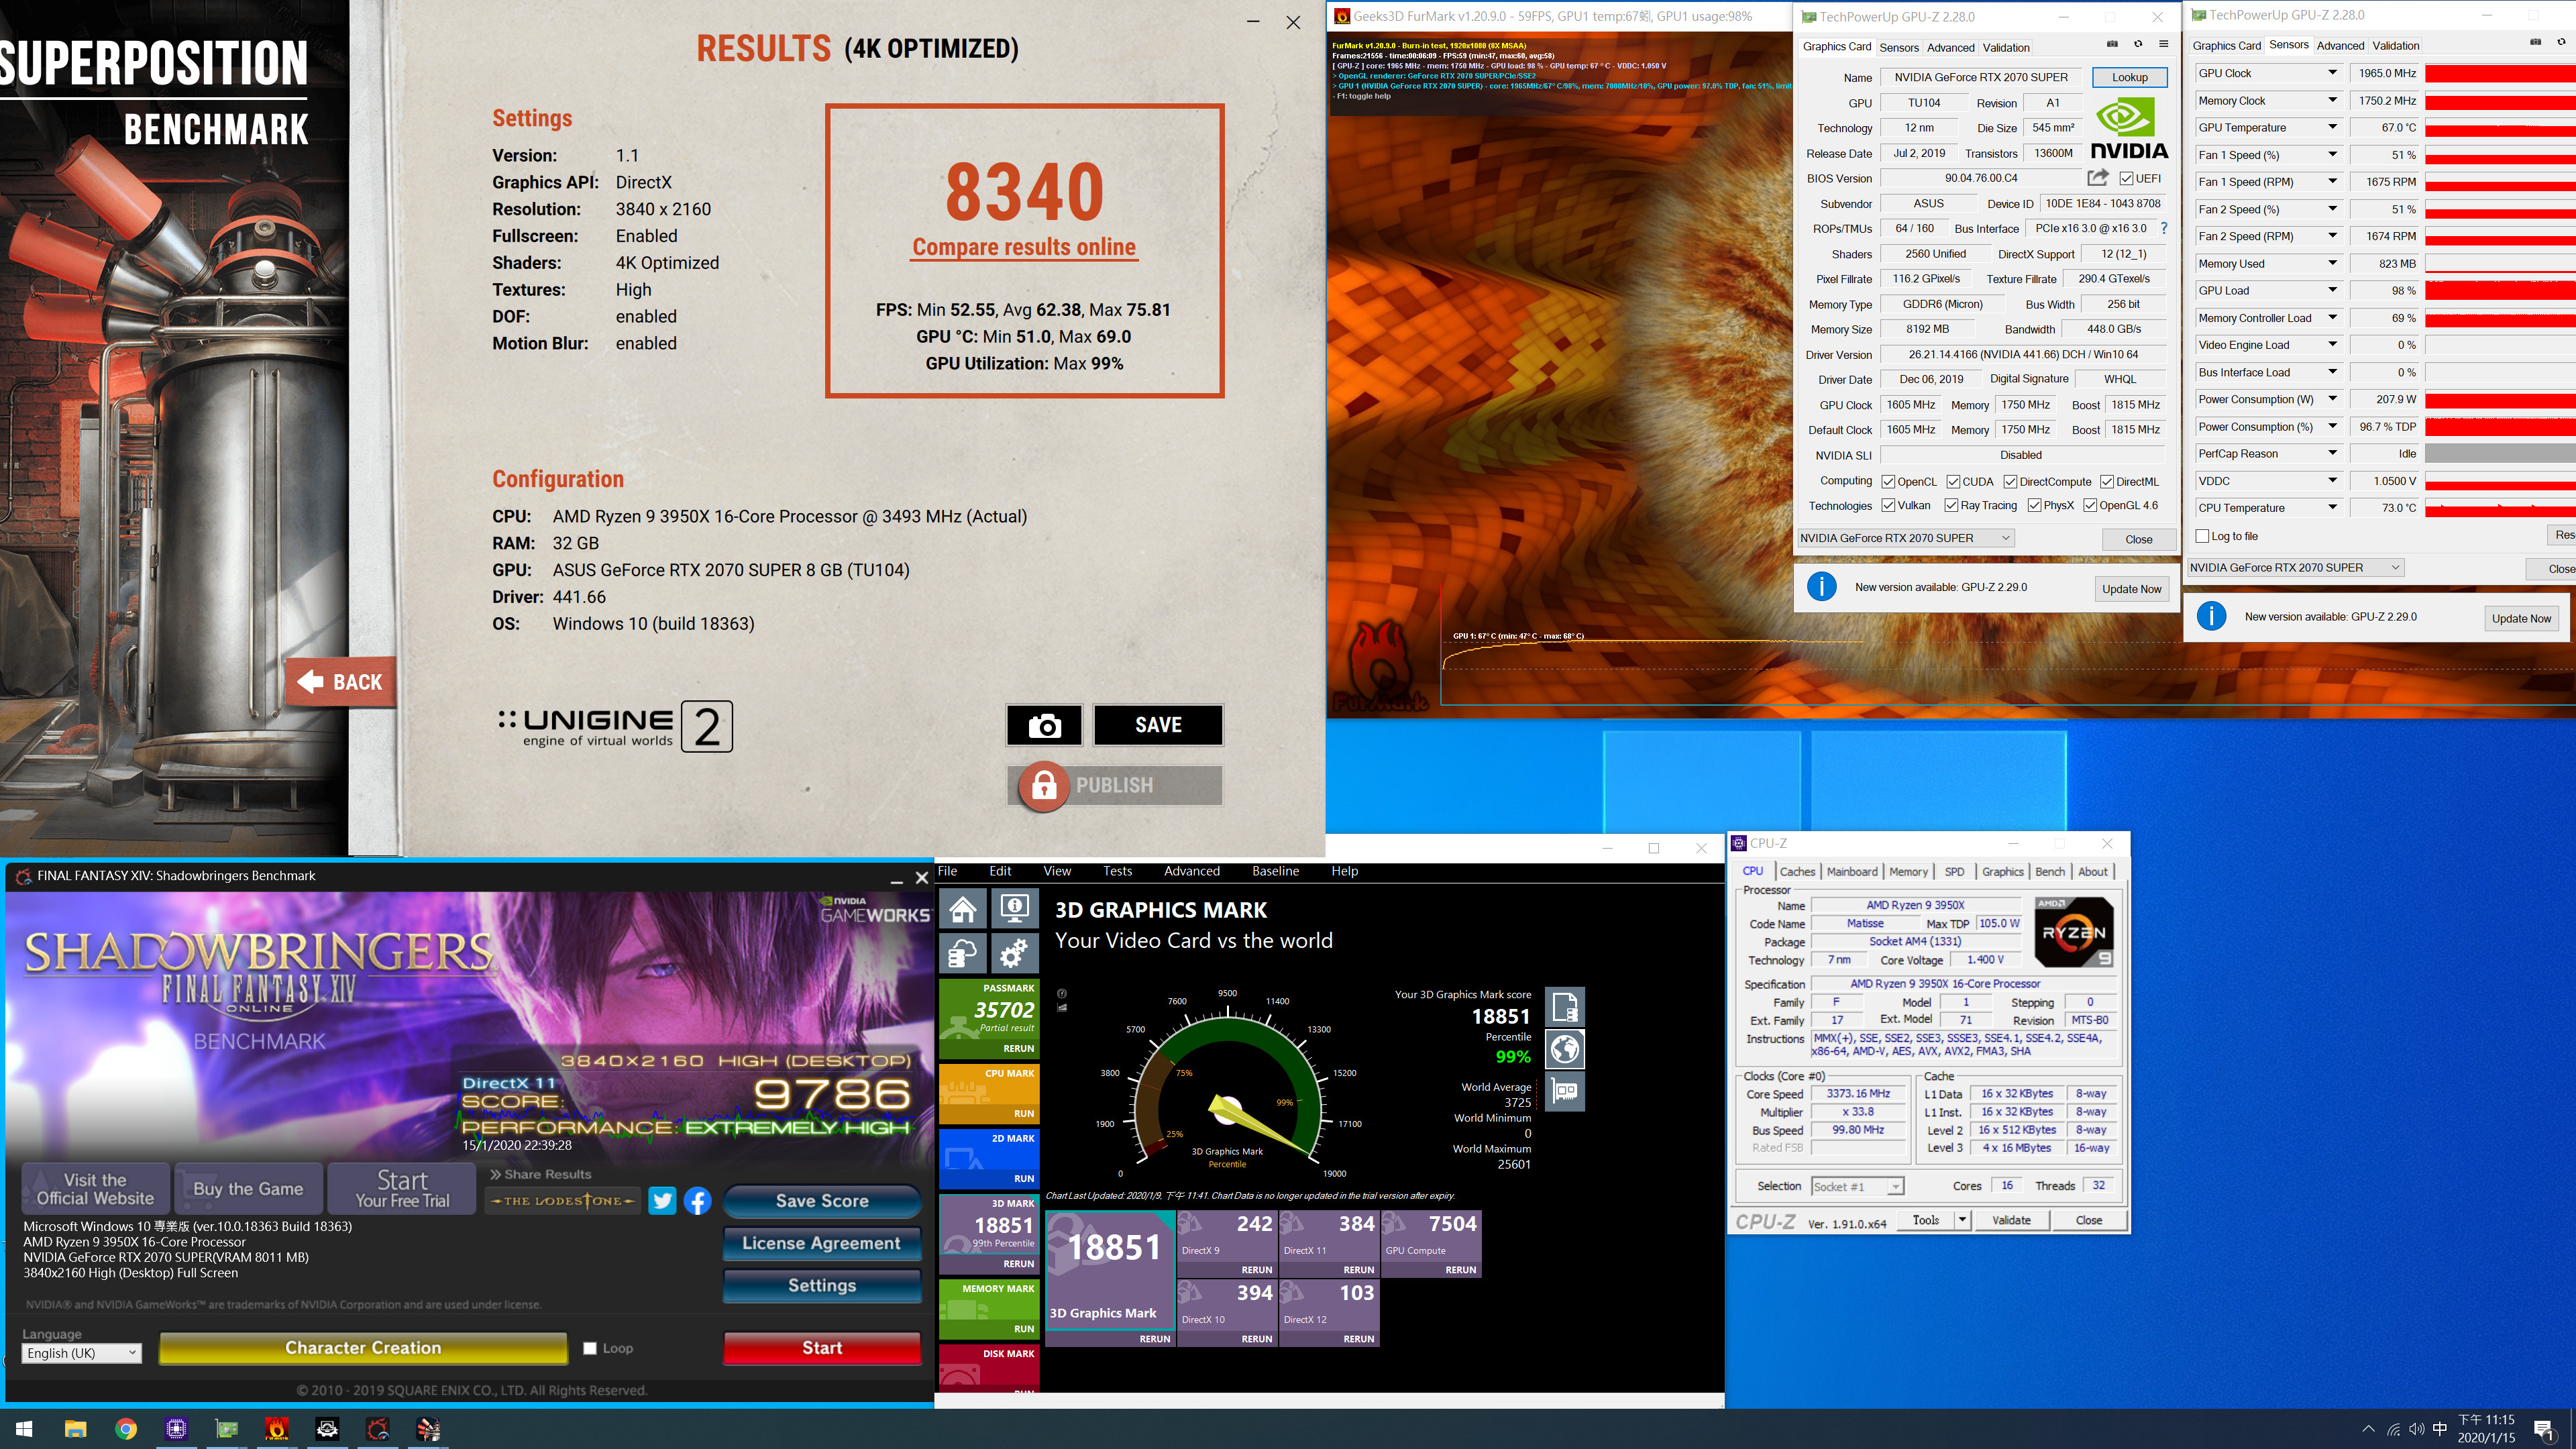Toggle the DirectCompute checkbox in GPU-Z
The height and width of the screenshot is (1449, 2576).
click(2010, 481)
